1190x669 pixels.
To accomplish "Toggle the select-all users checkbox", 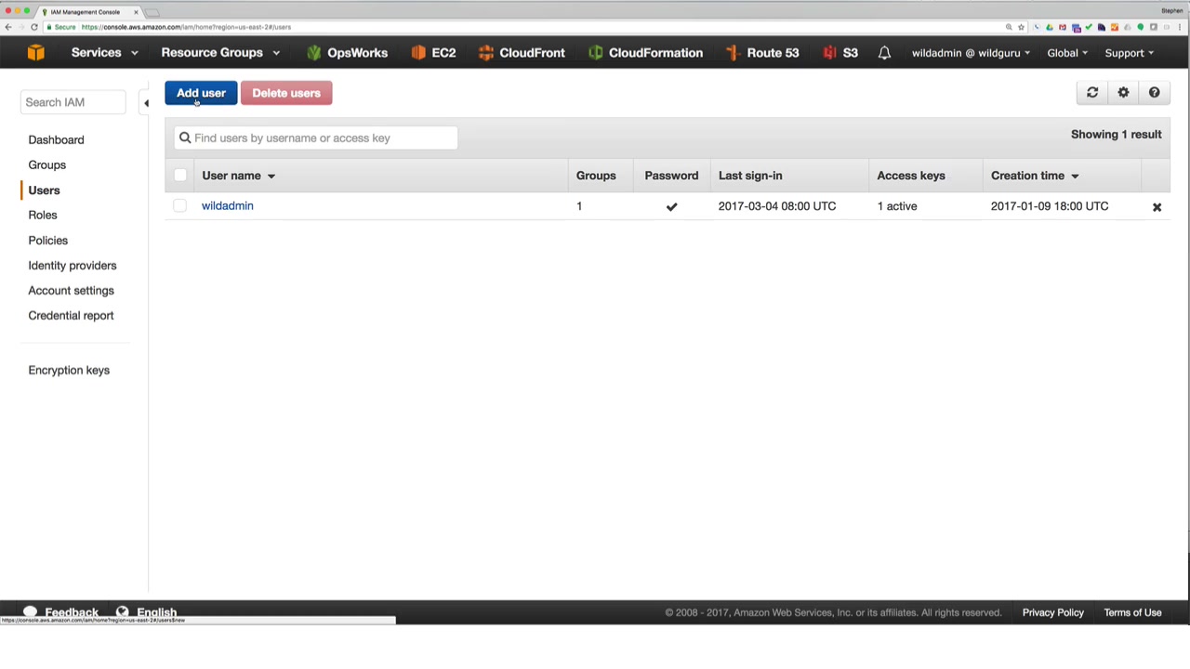I will [x=180, y=176].
